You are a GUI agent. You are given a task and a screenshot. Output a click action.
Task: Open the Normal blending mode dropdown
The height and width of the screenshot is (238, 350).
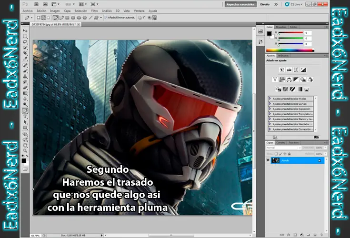pos(283,148)
